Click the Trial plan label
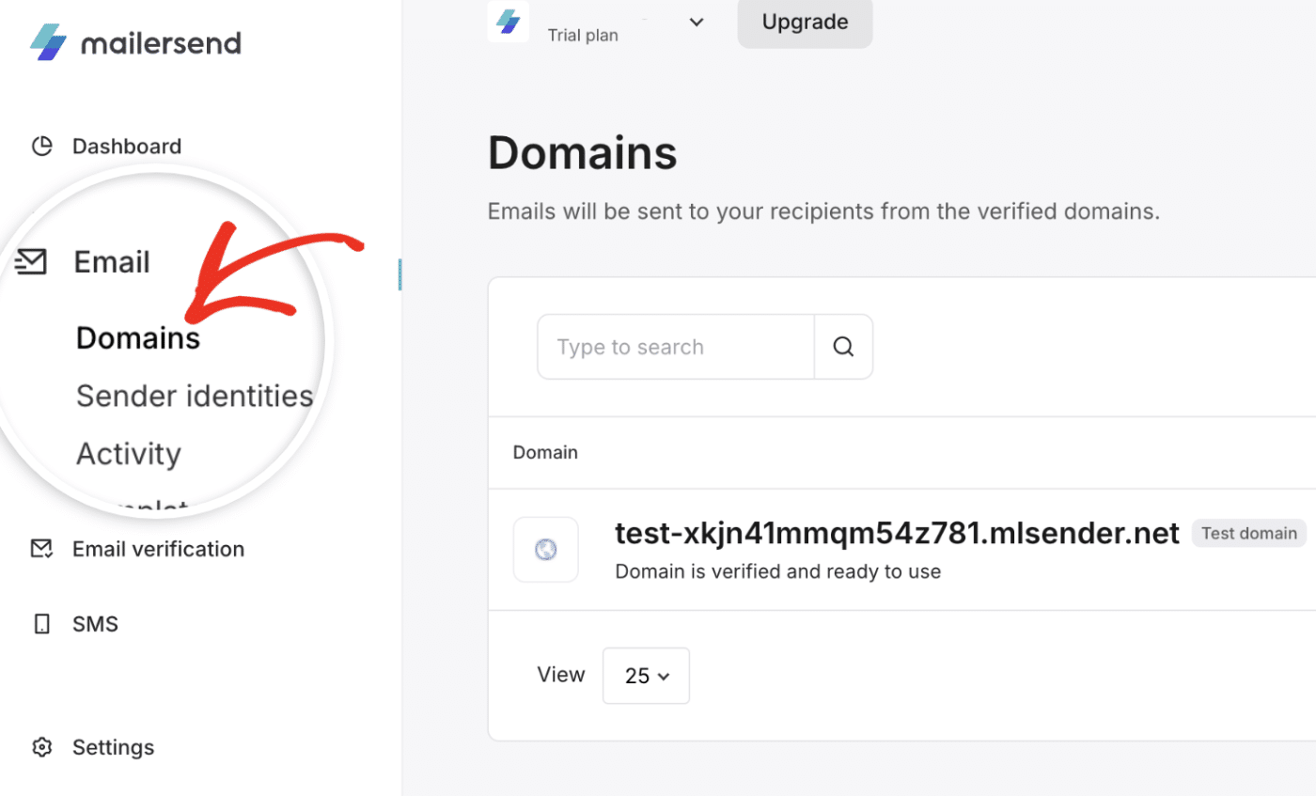 pos(583,35)
